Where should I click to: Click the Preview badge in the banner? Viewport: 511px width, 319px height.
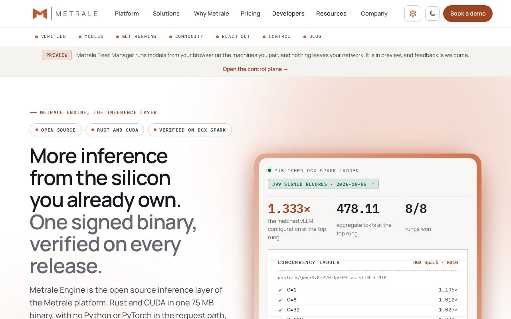coord(57,55)
